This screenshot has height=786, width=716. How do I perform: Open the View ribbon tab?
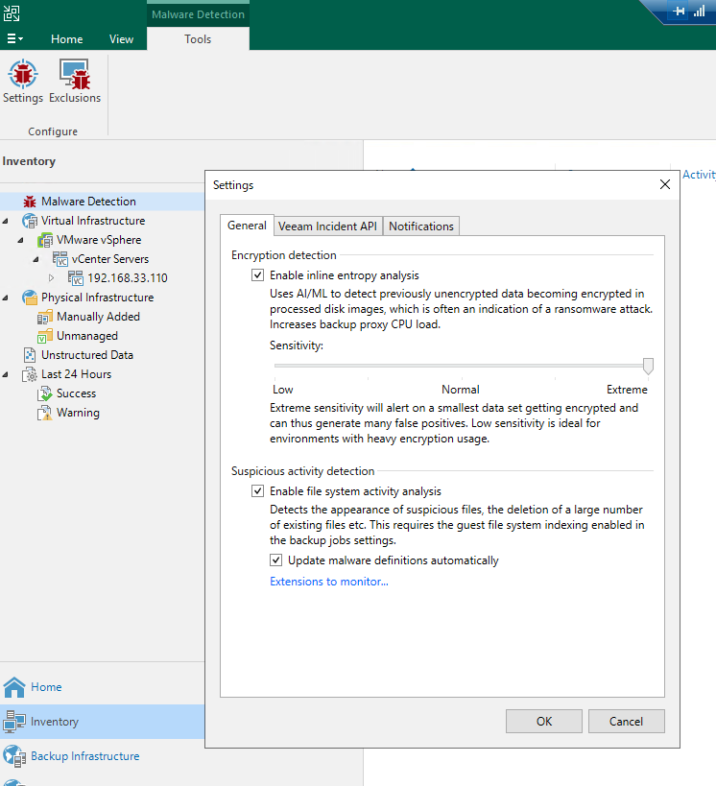pos(121,39)
